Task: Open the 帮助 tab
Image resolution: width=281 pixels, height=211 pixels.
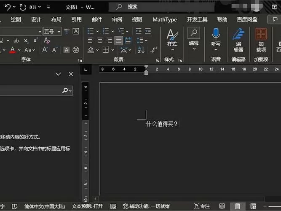Action: (x=222, y=19)
